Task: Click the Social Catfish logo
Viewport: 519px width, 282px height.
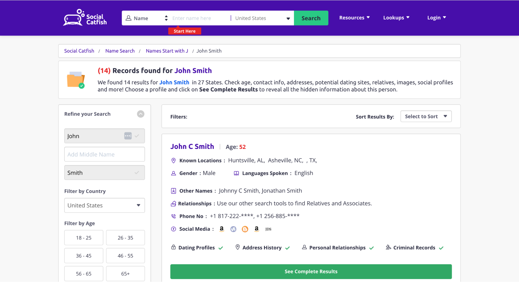Action: tap(85, 18)
